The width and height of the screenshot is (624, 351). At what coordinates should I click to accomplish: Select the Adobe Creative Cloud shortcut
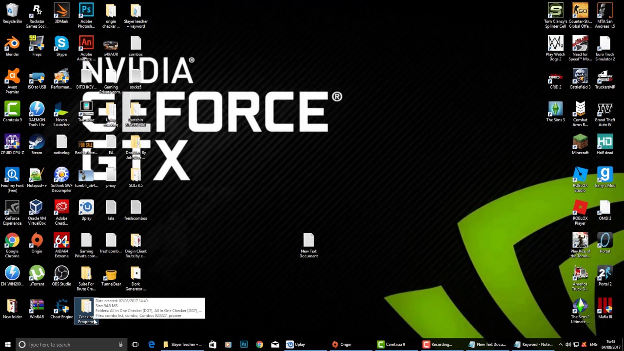tap(61, 213)
